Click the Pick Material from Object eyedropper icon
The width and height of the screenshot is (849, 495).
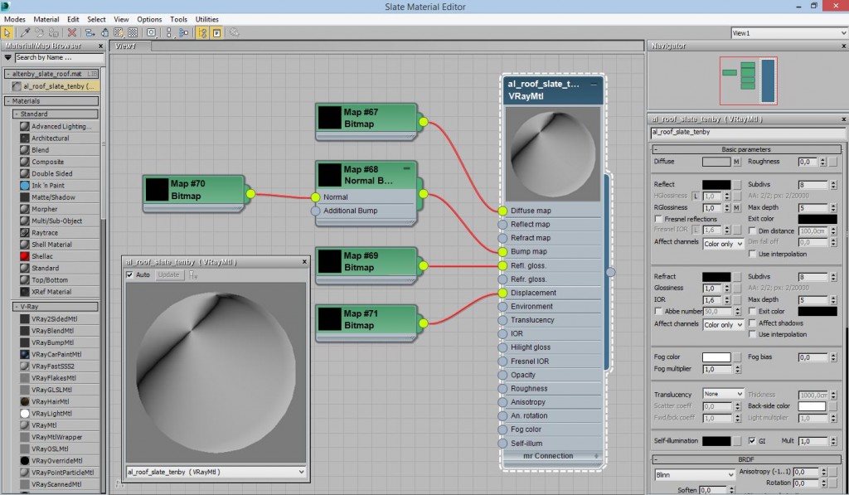coord(25,32)
